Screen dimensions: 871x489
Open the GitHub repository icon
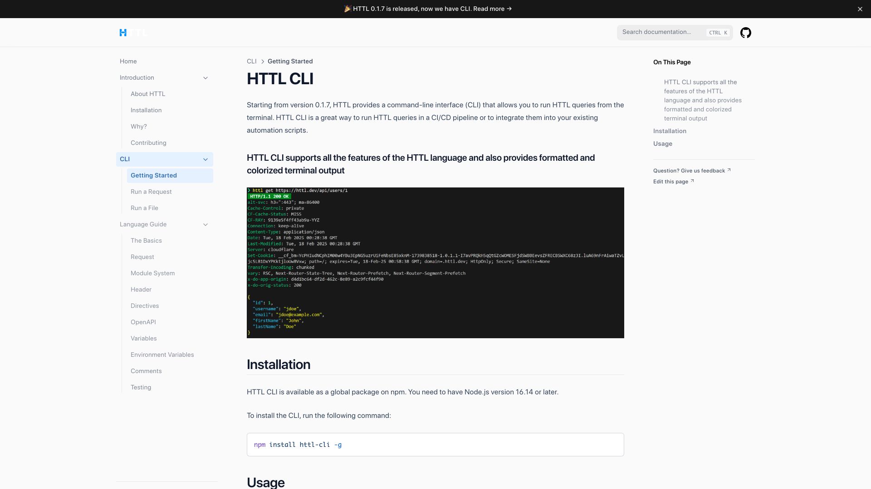click(x=746, y=33)
